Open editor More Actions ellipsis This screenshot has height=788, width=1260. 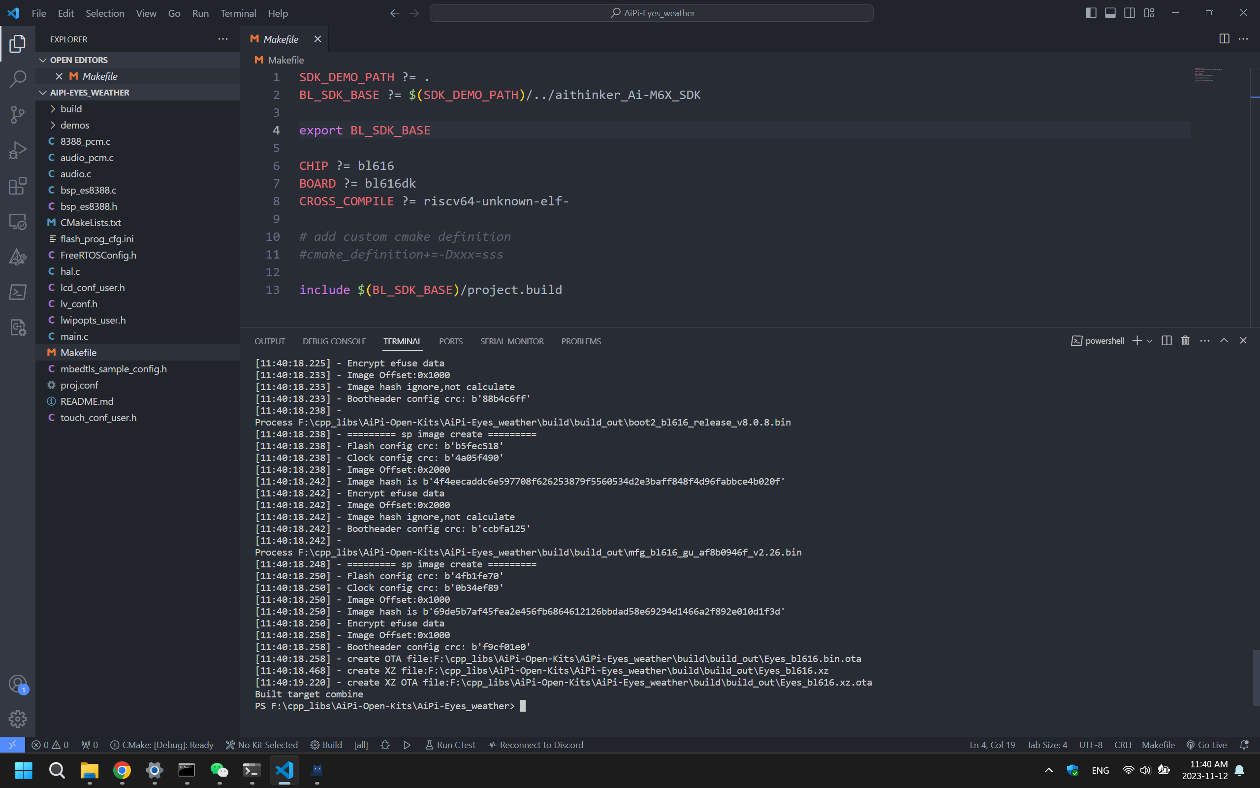tap(1243, 39)
